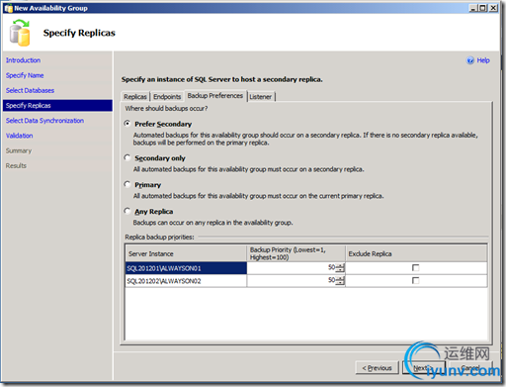Click the Next button

424,368
